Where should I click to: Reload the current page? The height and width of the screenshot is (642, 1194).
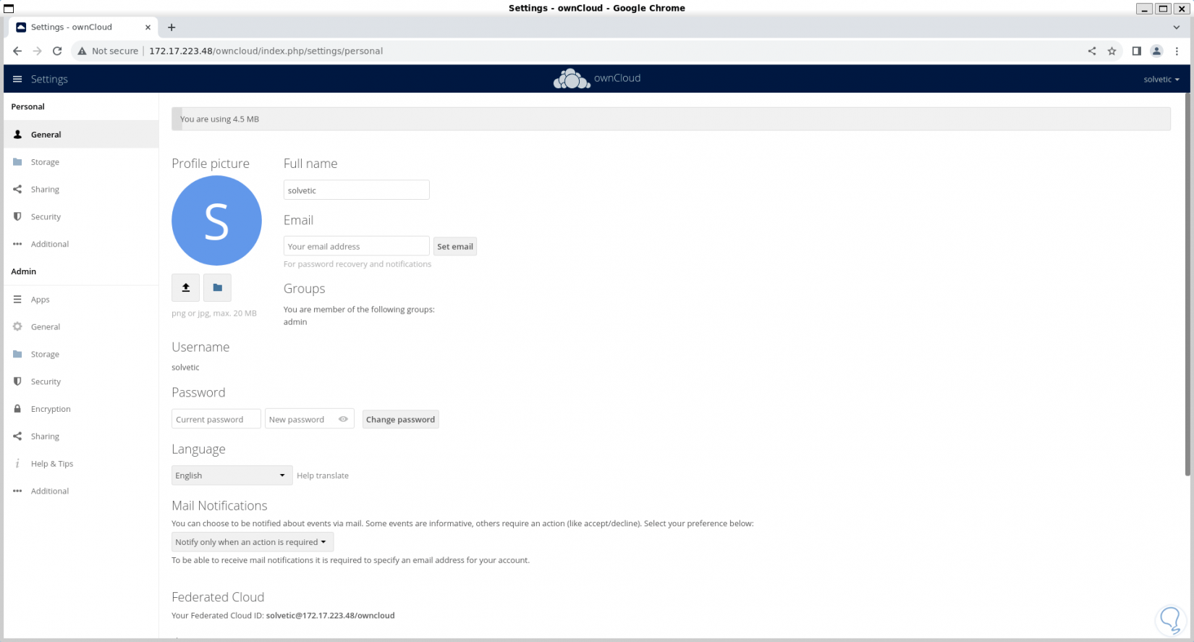(57, 51)
